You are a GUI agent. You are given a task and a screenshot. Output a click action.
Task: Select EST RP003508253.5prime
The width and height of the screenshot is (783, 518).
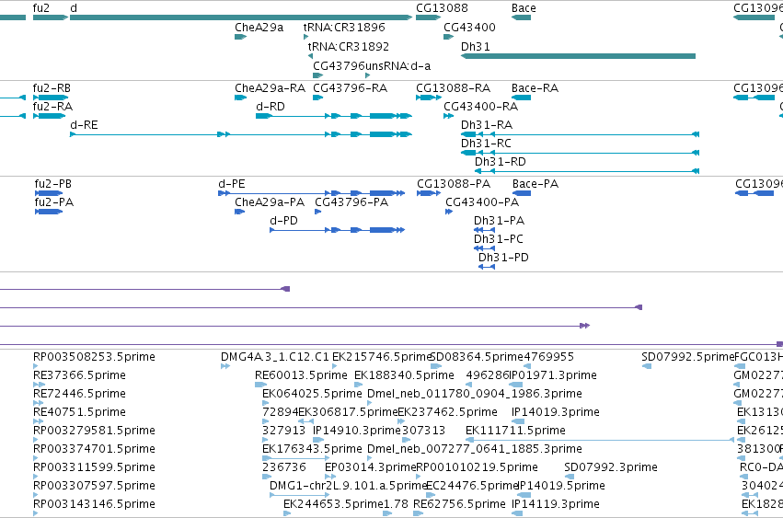click(94, 357)
